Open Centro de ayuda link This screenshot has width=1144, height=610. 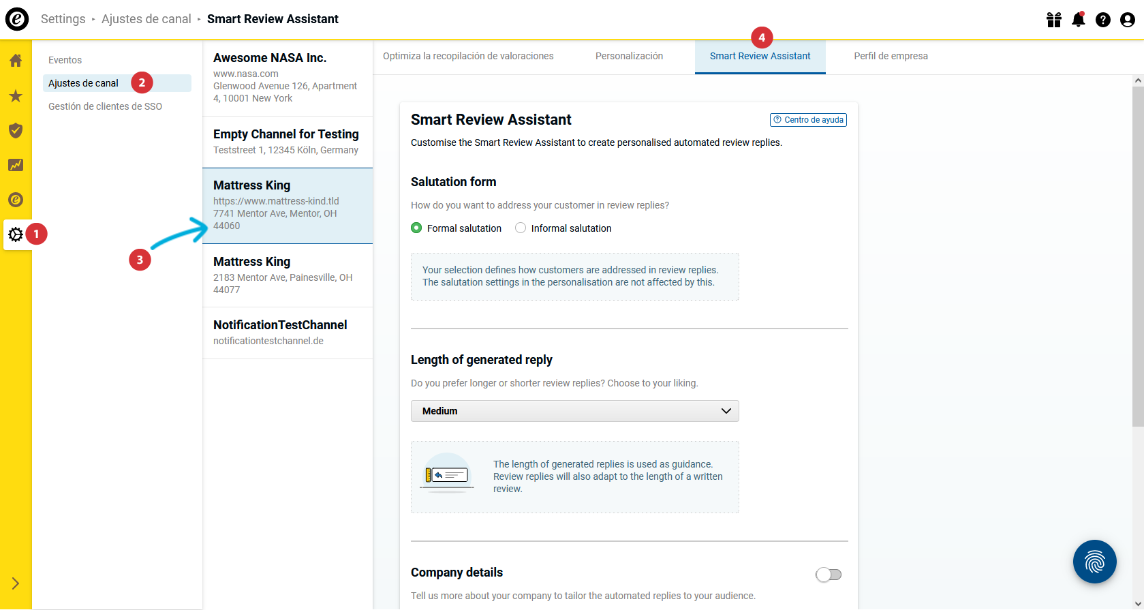[x=808, y=120]
